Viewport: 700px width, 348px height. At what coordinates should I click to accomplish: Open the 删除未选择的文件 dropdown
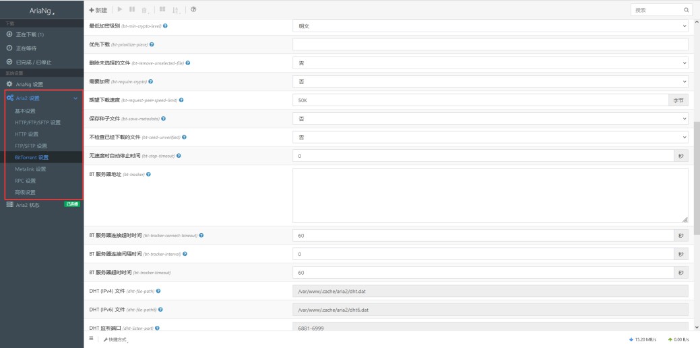tap(490, 62)
